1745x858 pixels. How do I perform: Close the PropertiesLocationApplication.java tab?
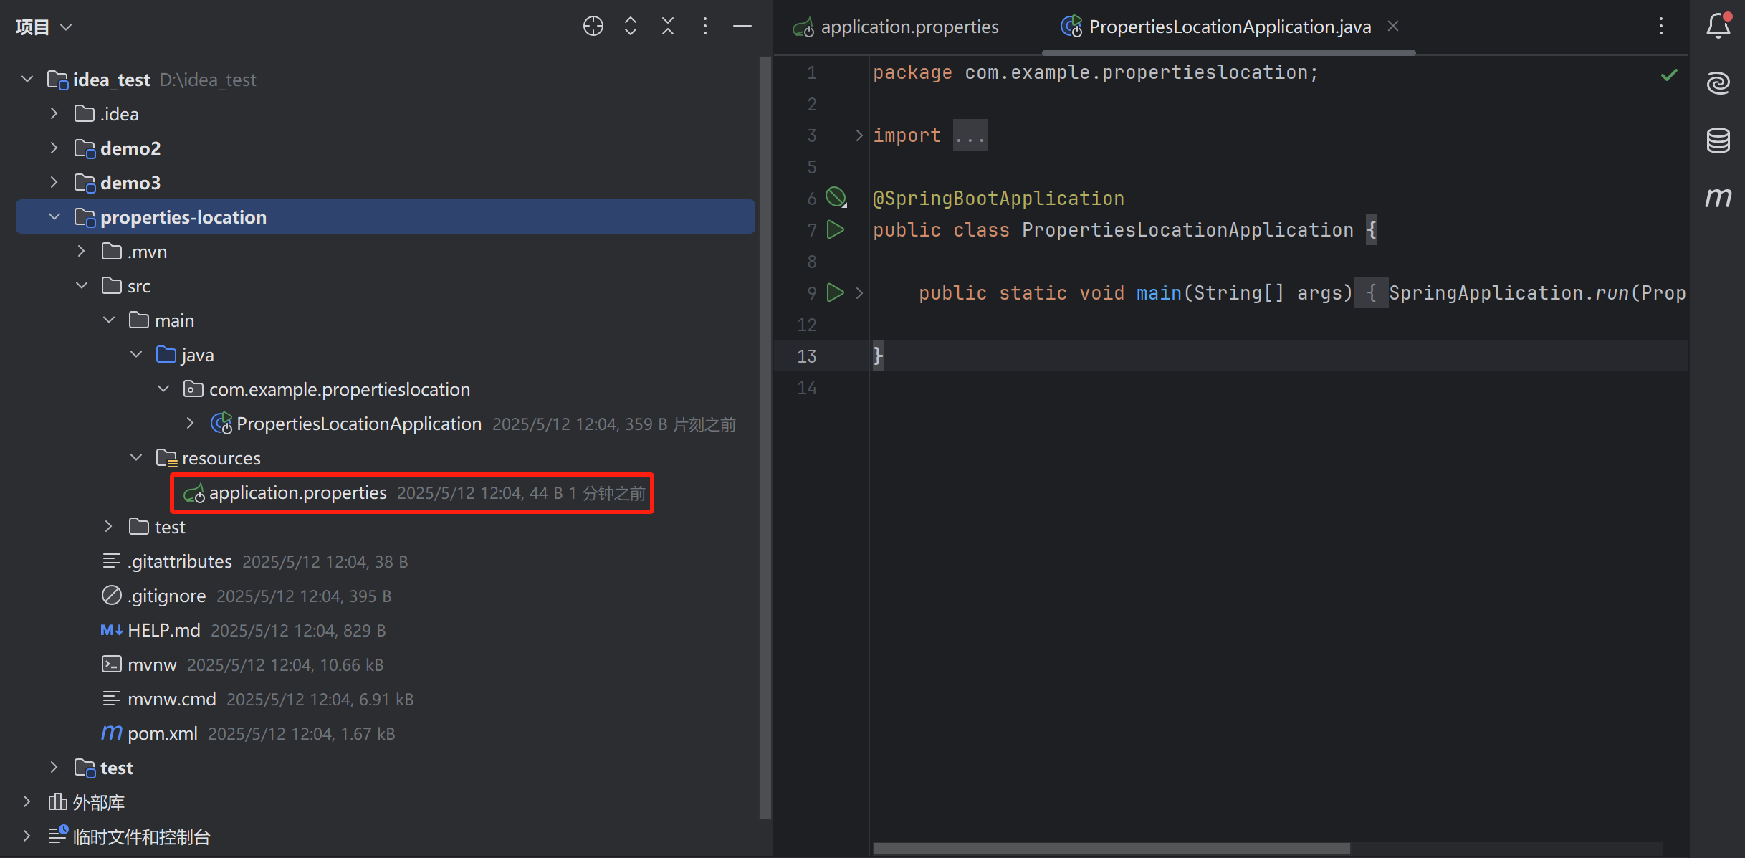coord(1393,26)
